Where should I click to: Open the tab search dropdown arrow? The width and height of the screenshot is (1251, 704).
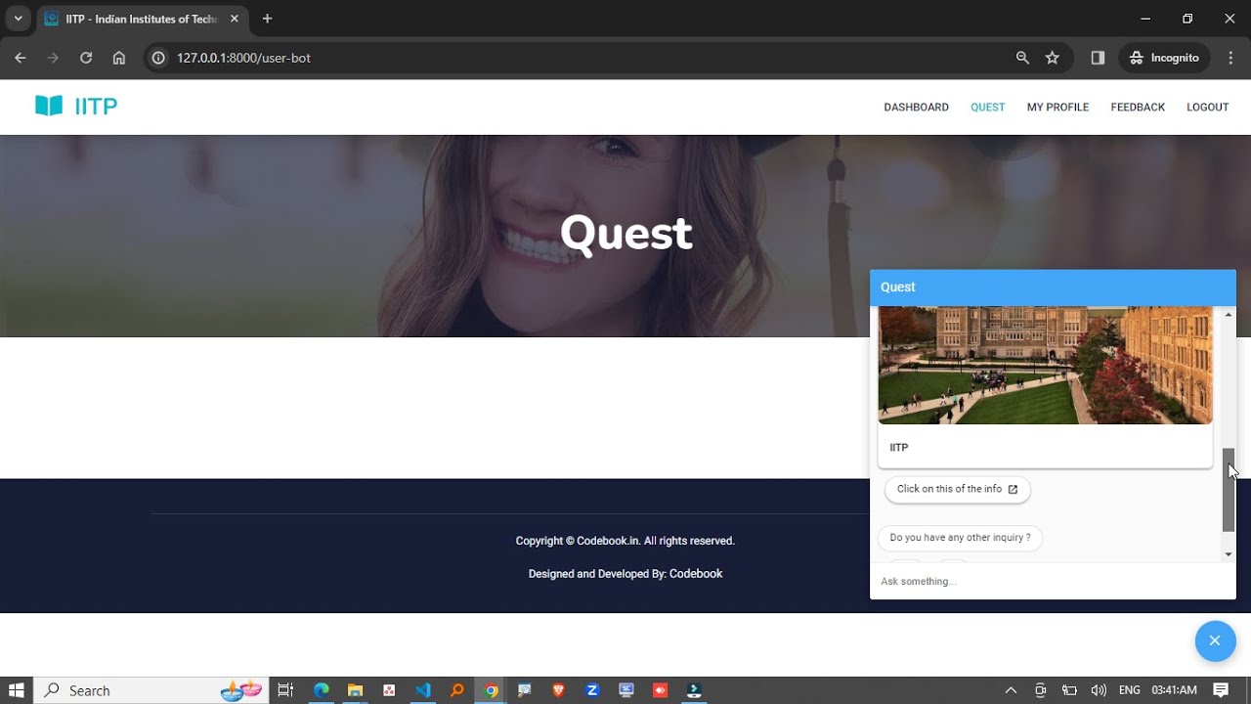pyautogui.click(x=18, y=19)
